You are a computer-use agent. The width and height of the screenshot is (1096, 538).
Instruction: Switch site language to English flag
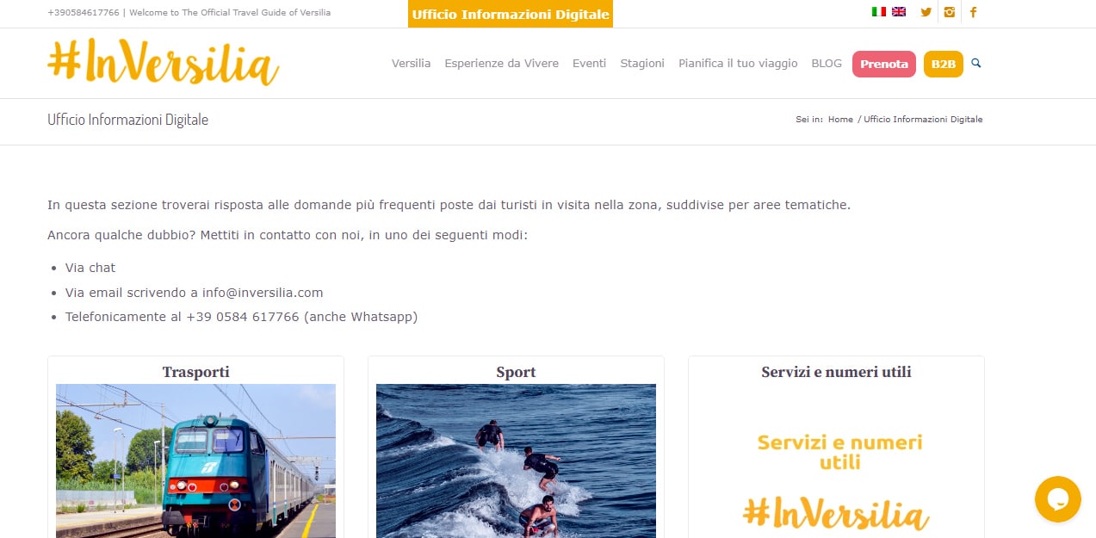(899, 12)
